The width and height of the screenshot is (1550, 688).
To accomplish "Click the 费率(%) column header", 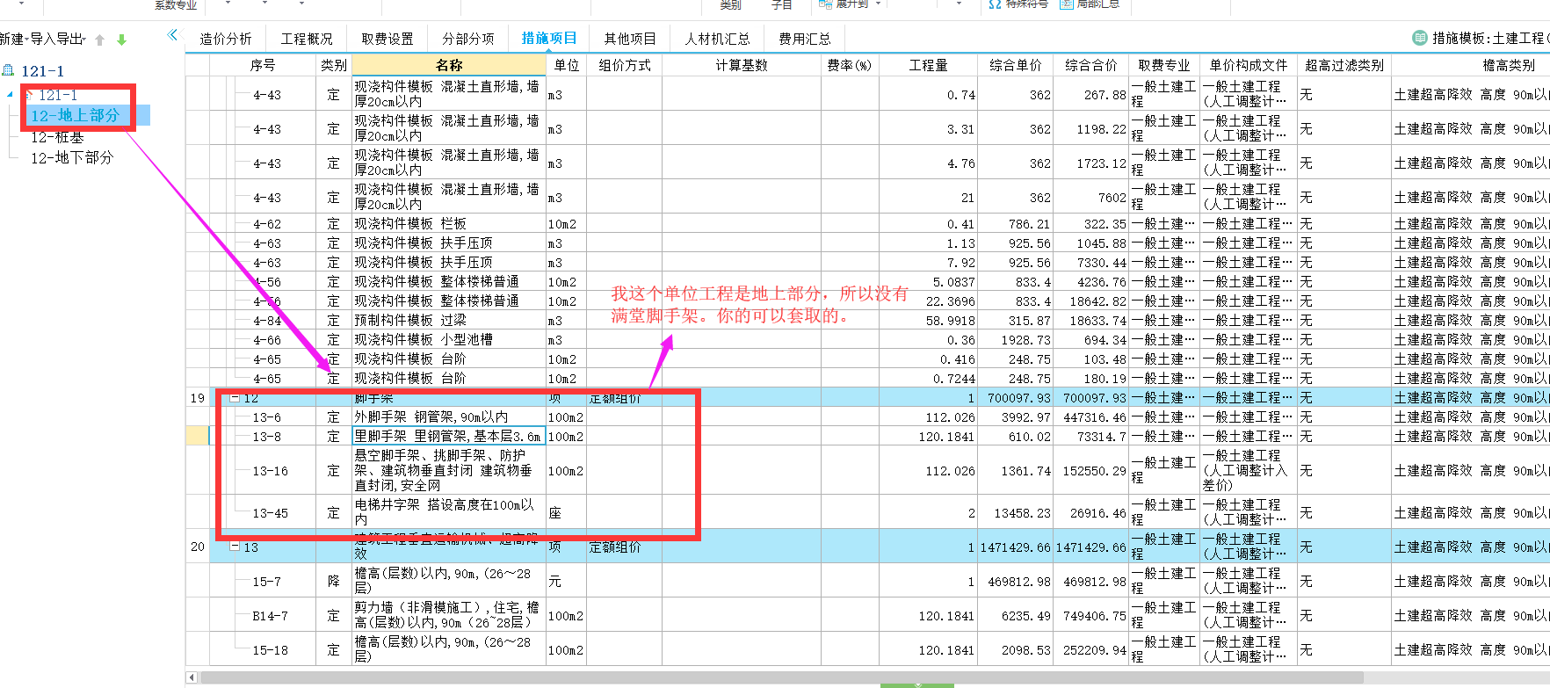I will [x=850, y=65].
